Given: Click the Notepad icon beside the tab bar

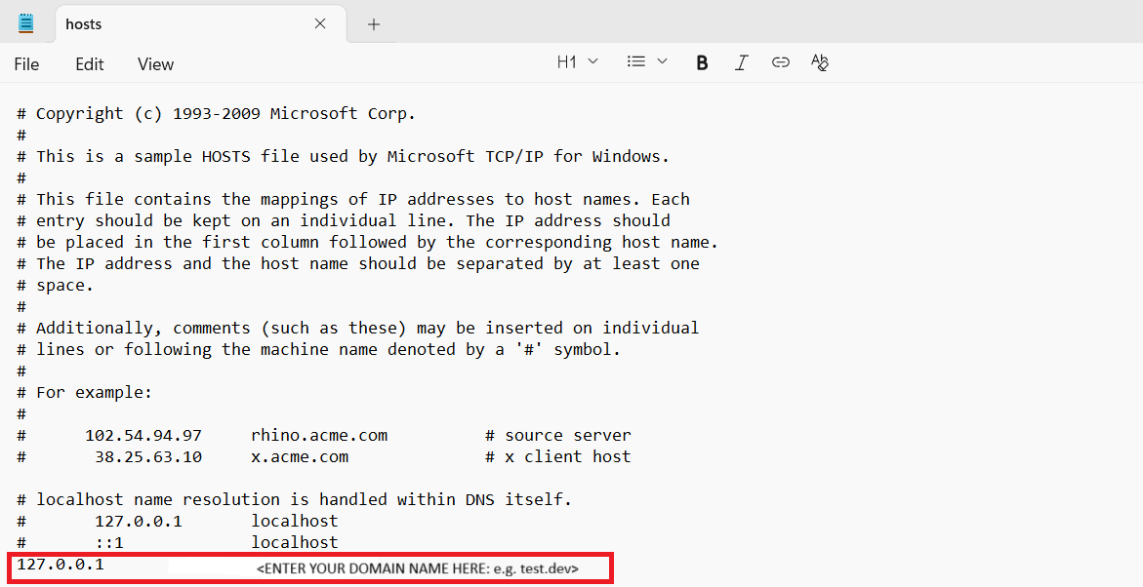Looking at the screenshot, I should click(x=25, y=21).
